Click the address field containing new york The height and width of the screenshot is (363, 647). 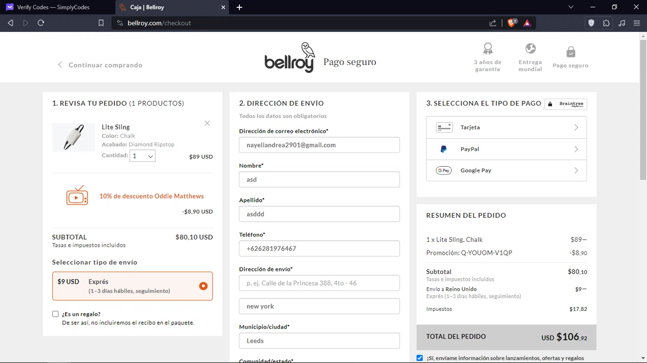coord(319,306)
